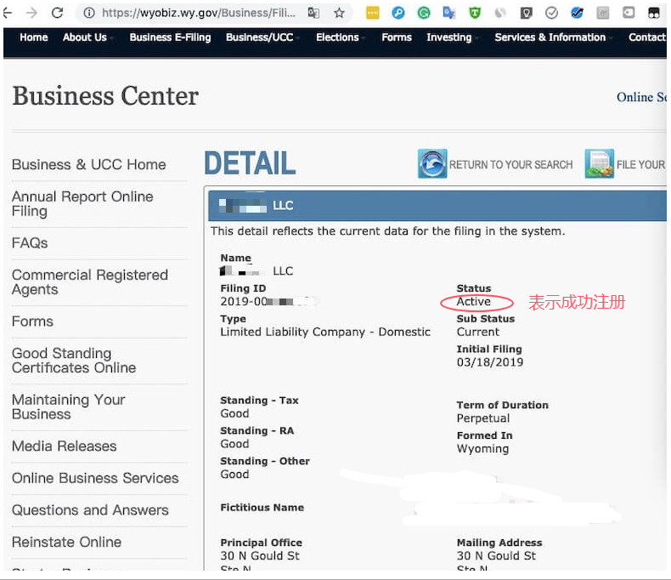Open Annual Report Online Filing link
The width and height of the screenshot is (671, 580).
click(x=82, y=204)
